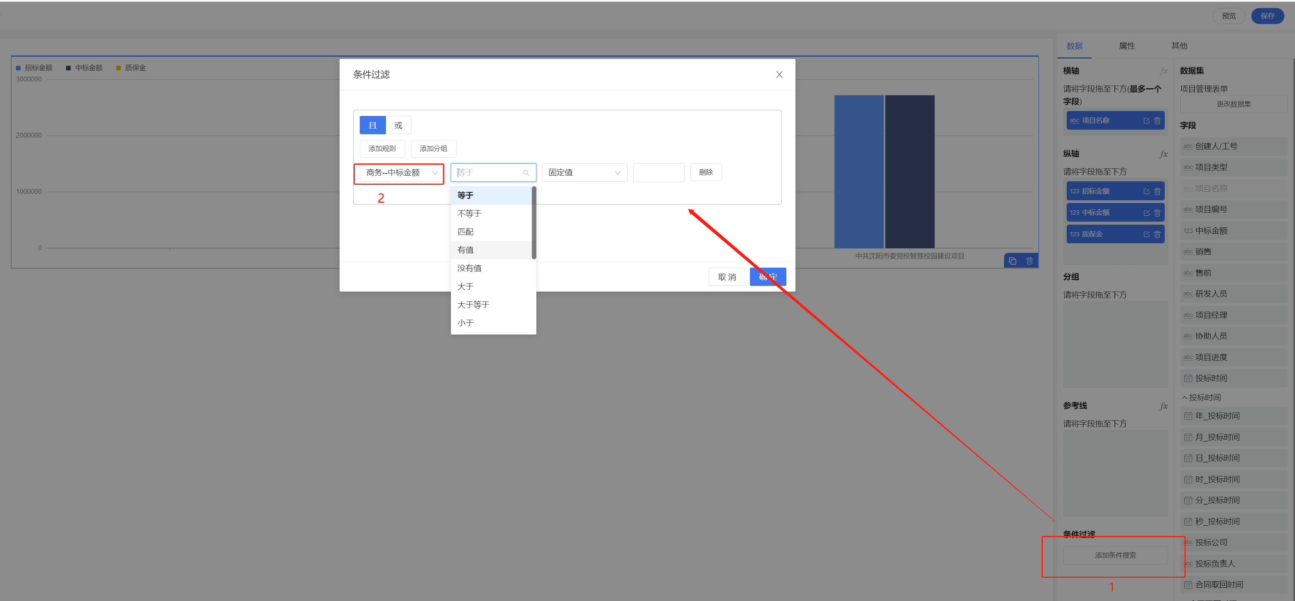This screenshot has height=601, width=1295.
Task: Collapse the 投标时间 field group
Action: tap(1184, 397)
